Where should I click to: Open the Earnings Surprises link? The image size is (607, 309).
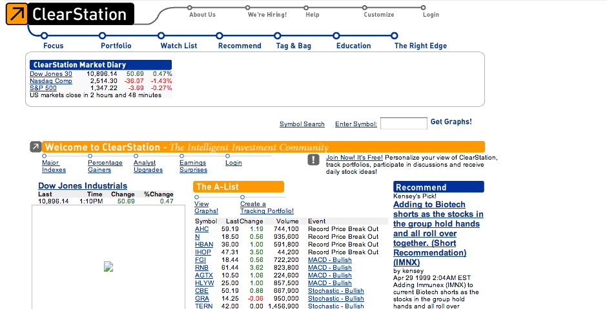(x=193, y=166)
